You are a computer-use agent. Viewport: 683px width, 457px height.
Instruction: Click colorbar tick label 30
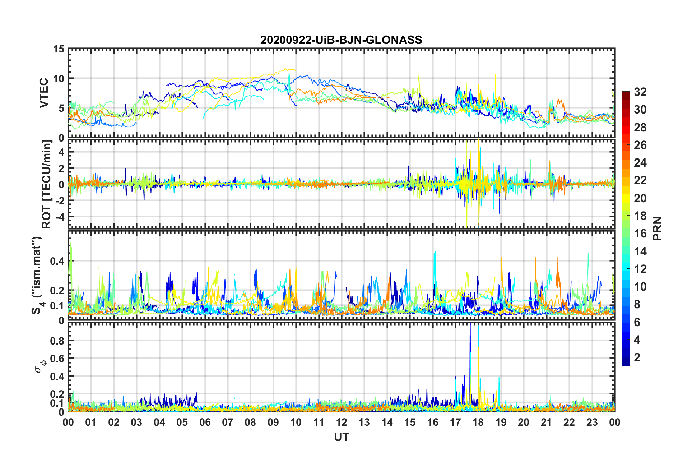(640, 110)
